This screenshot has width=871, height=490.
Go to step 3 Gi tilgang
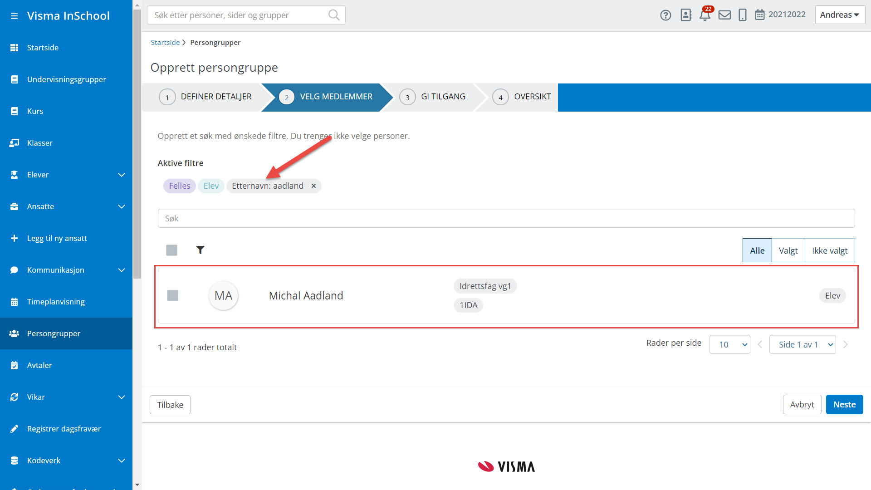pos(433,97)
